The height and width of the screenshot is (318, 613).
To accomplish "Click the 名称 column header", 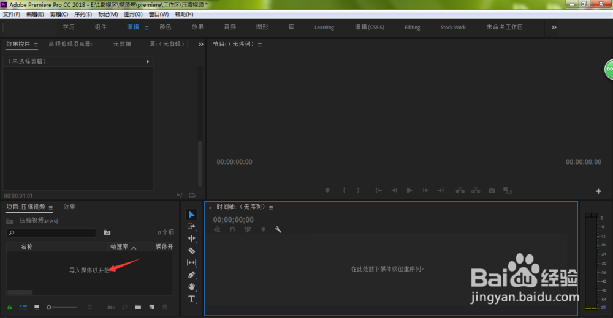I will click(x=27, y=246).
